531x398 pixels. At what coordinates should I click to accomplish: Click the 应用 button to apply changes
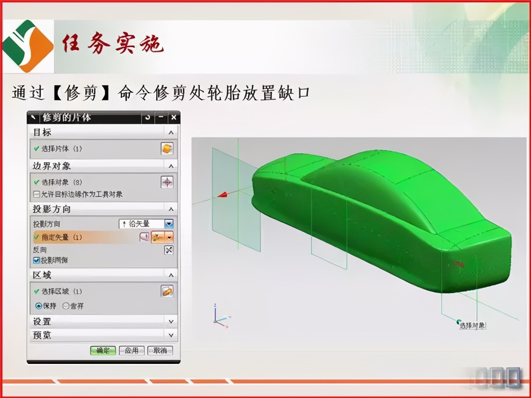click(131, 350)
